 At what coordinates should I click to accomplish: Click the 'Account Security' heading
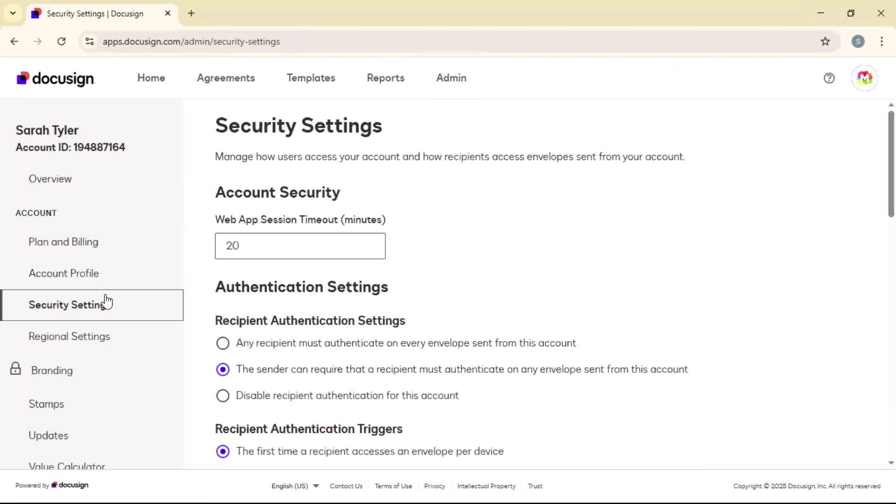click(x=278, y=192)
